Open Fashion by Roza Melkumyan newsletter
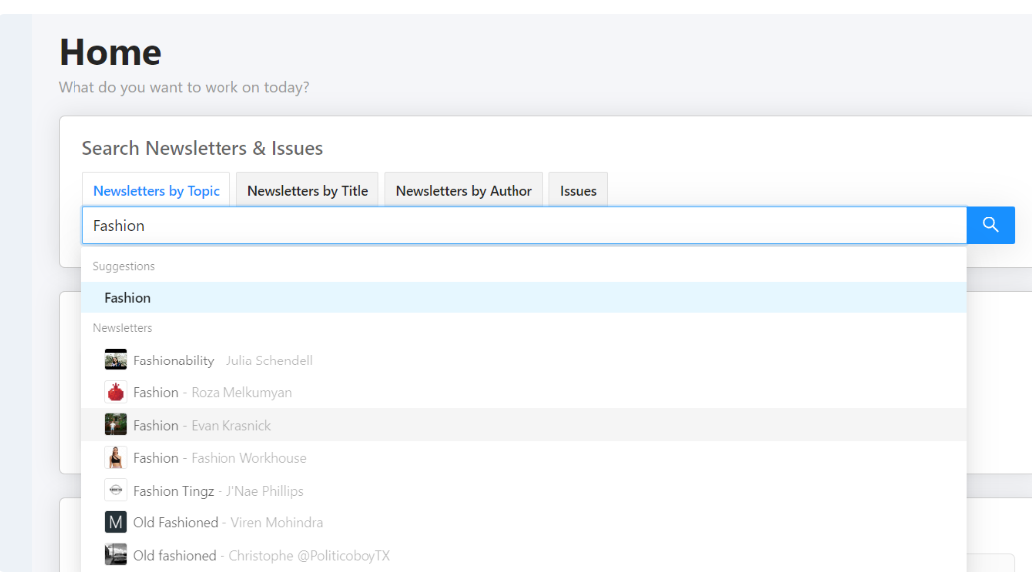Viewport: 1032px width, 578px height. click(x=213, y=393)
